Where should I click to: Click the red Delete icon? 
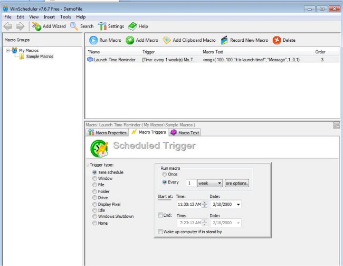click(x=277, y=40)
